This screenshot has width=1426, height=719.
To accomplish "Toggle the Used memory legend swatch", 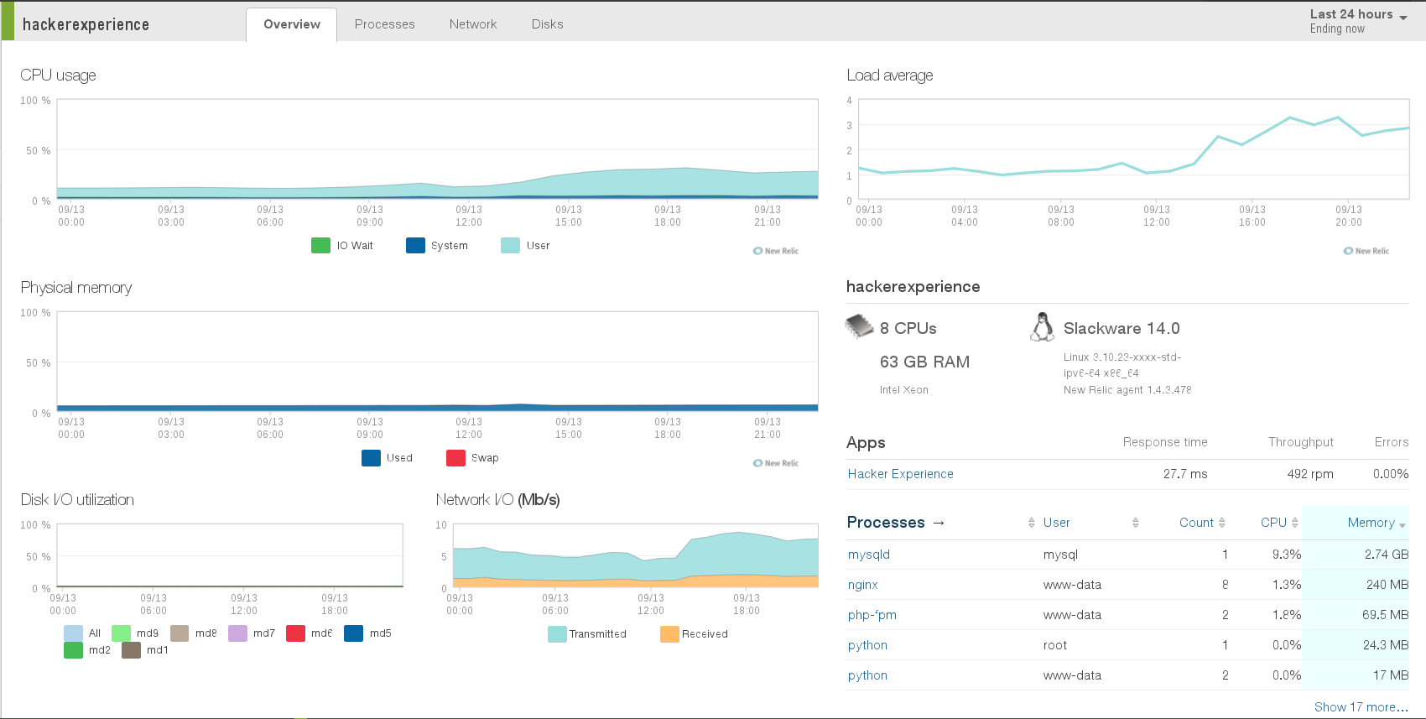I will tap(371, 457).
